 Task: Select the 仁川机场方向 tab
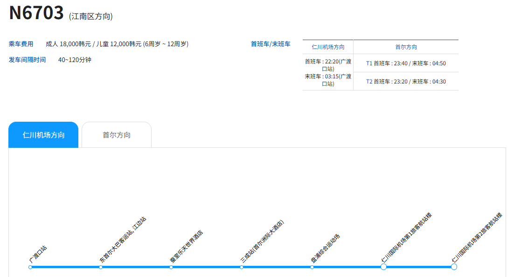tap(43, 135)
